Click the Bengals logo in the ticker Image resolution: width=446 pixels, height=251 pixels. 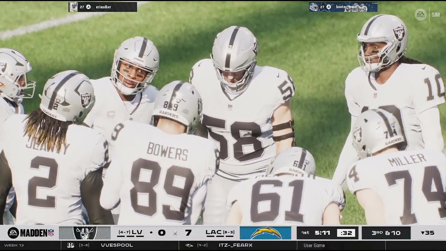[70, 245]
